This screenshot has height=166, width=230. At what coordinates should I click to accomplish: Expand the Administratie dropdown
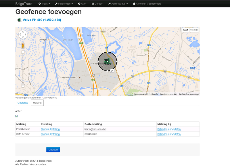118,4
